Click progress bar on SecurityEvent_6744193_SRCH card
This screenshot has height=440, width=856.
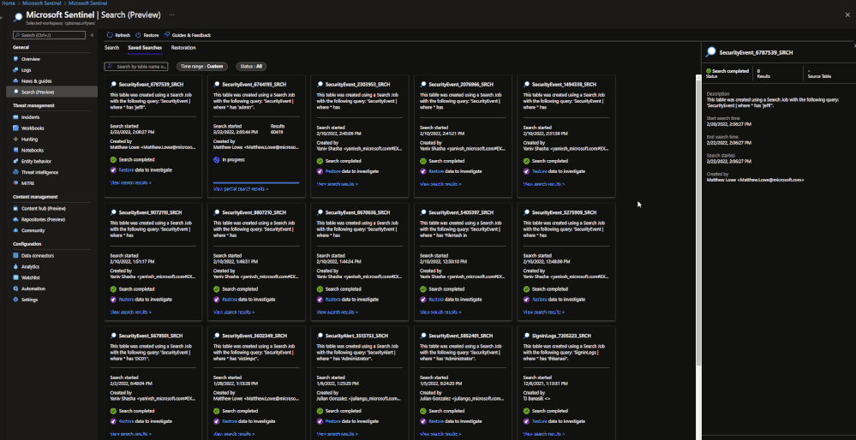click(x=255, y=182)
